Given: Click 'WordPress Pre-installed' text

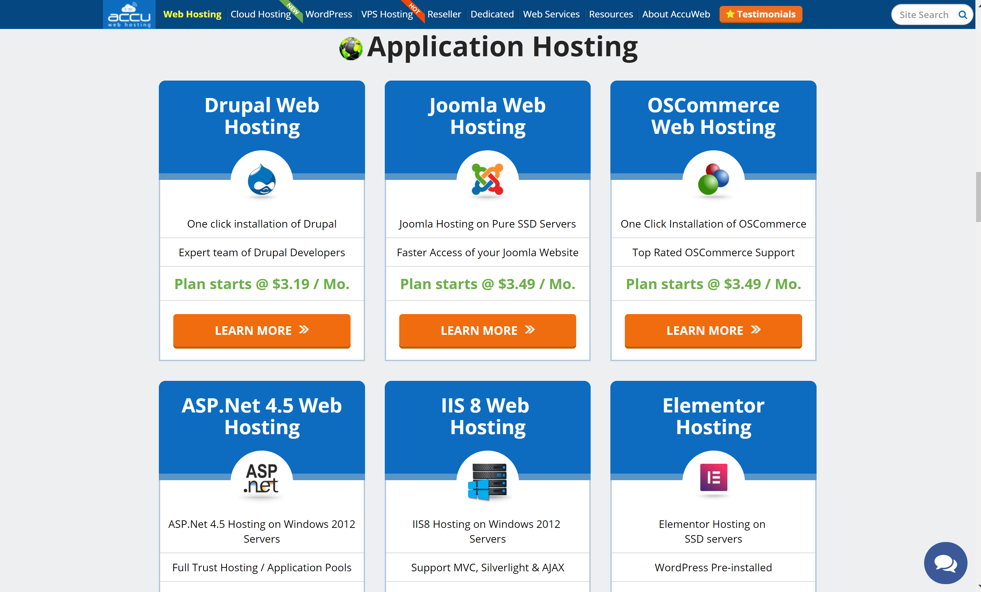Looking at the screenshot, I should [x=713, y=567].
